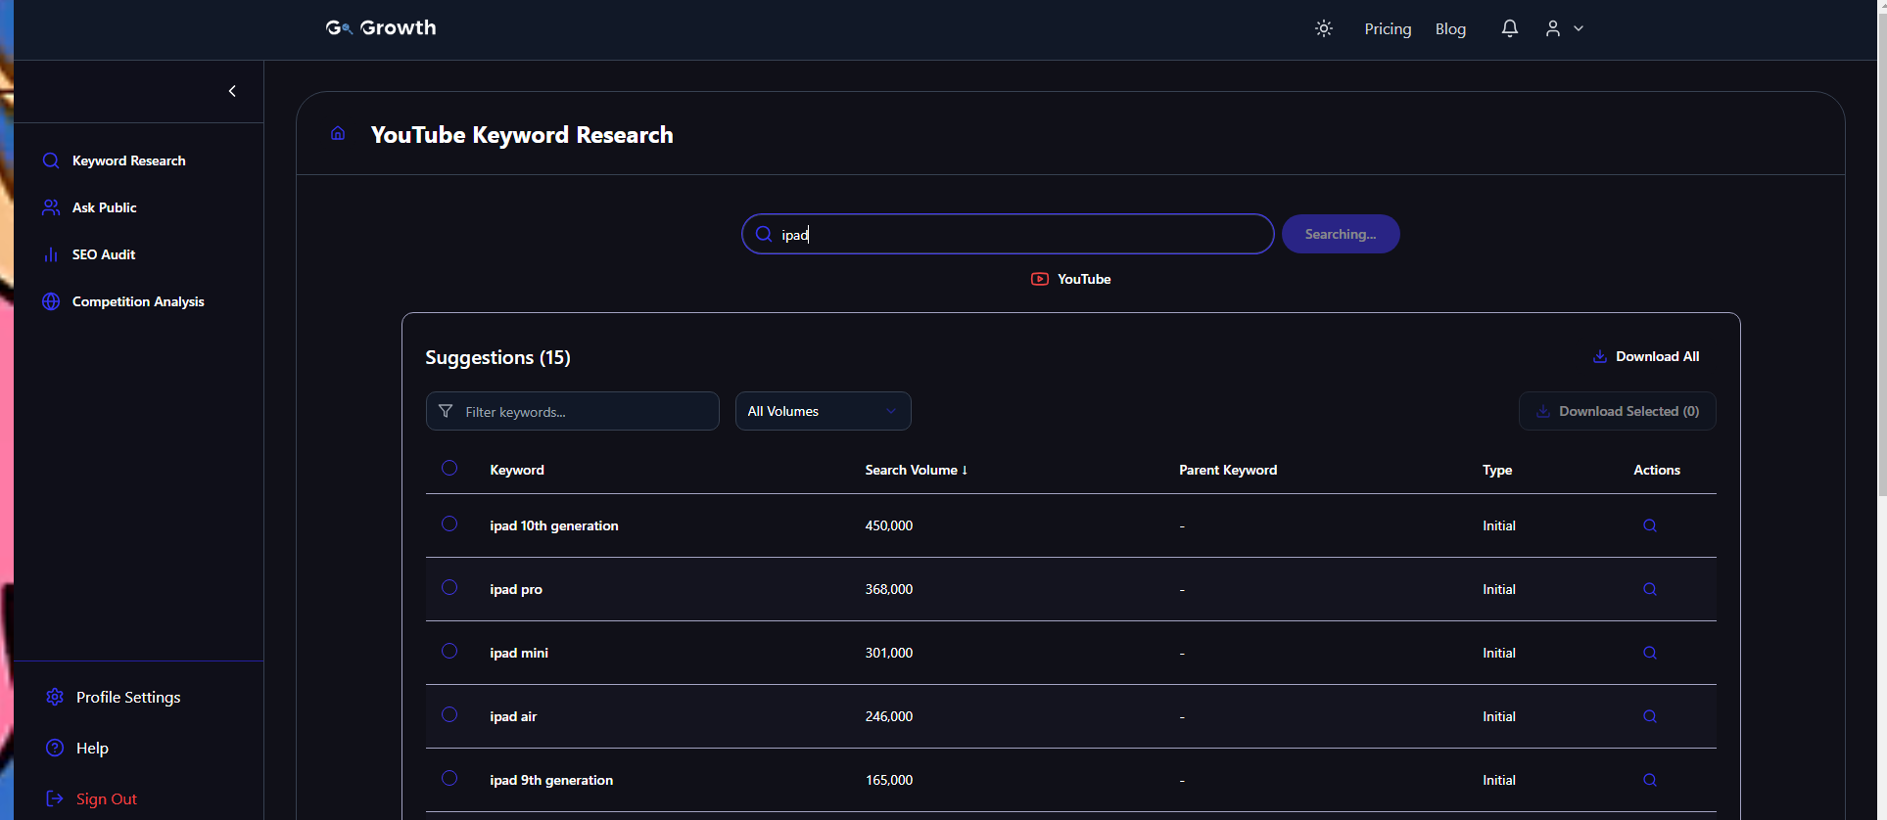1887x820 pixels.
Task: Search action icon for ipad pro
Action: 1650,589
